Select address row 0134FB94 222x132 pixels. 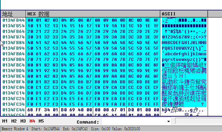click(14, 48)
